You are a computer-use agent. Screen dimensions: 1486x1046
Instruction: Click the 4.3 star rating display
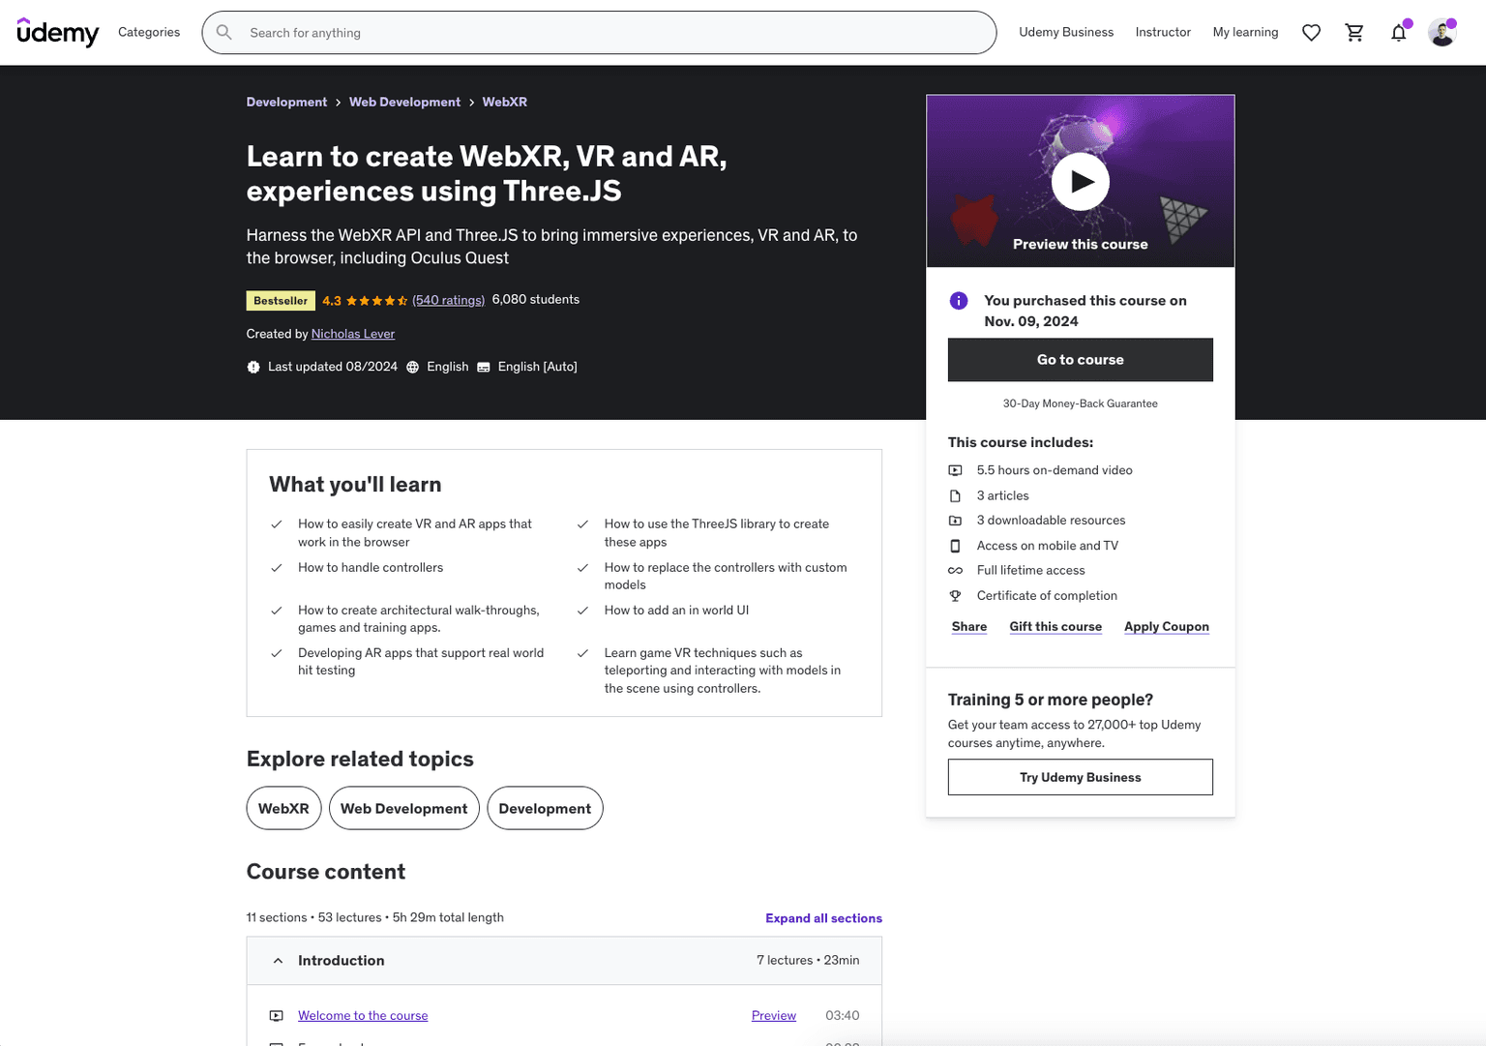tap(366, 300)
